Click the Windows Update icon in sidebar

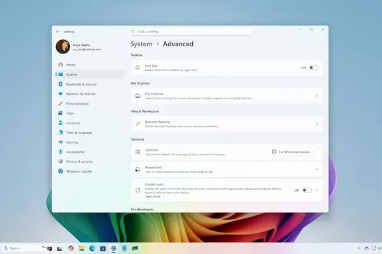60,171
